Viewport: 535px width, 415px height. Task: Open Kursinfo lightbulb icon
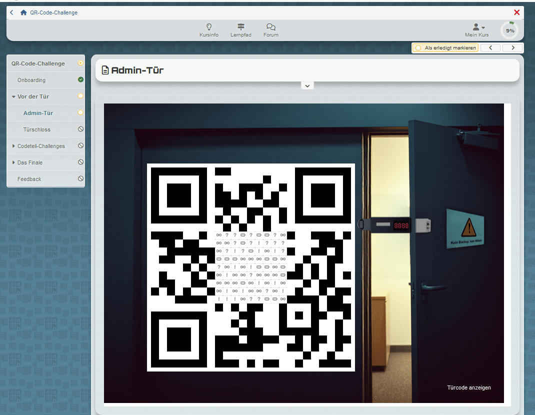coord(209,26)
